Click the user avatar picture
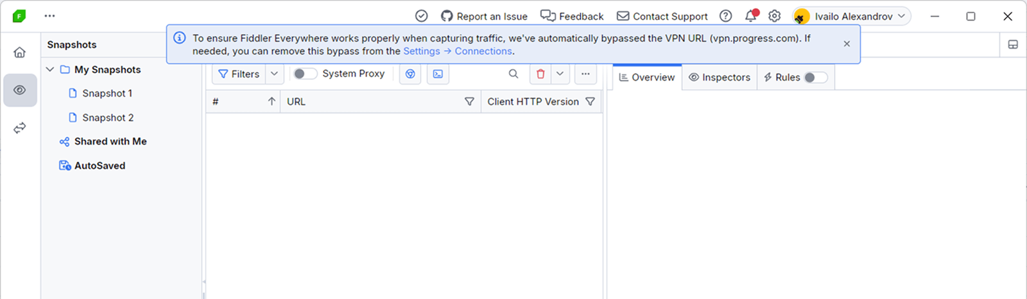Viewport: 1027px width, 299px height. tap(802, 16)
